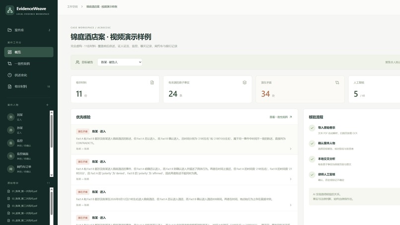Click the check icon beside 本地交叉分析
The height and width of the screenshot is (225, 400).
click(312, 159)
